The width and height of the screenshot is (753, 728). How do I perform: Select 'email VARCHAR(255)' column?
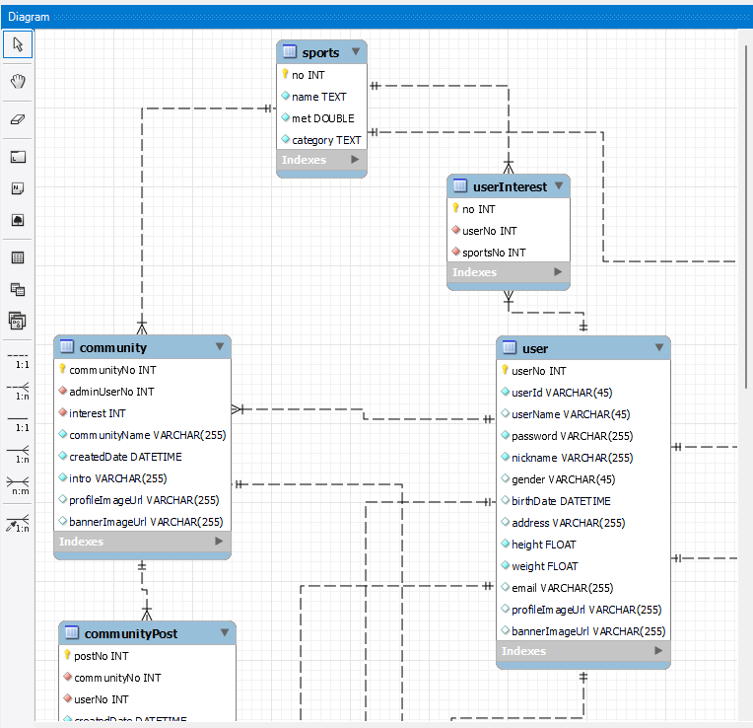click(x=583, y=588)
